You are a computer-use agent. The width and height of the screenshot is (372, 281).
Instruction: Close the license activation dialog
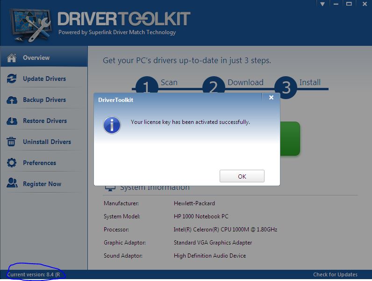click(x=272, y=98)
